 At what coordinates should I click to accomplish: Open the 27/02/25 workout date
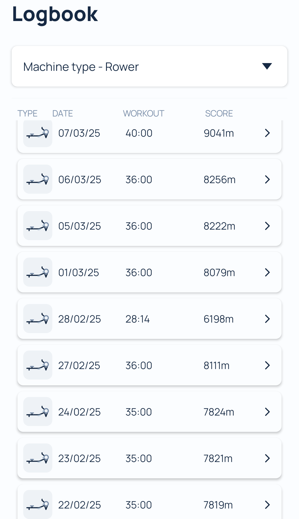coord(79,365)
